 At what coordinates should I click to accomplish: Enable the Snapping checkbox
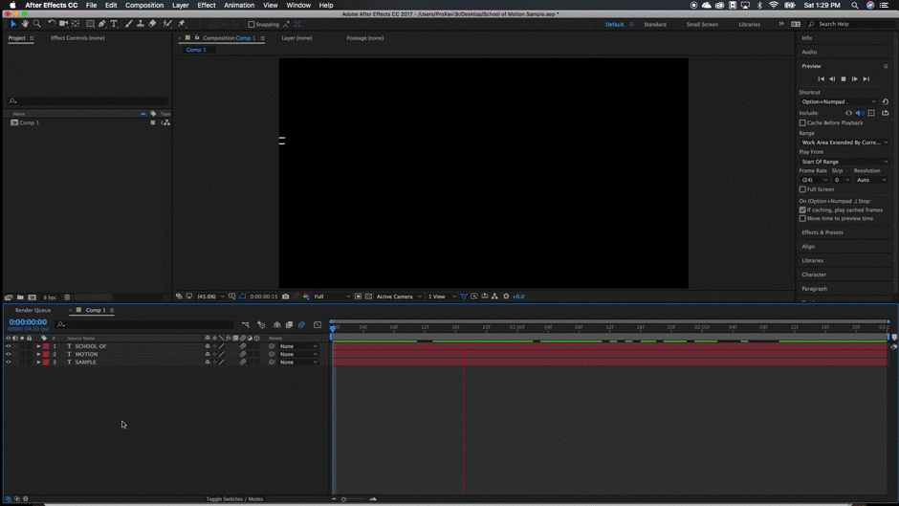pyautogui.click(x=252, y=25)
